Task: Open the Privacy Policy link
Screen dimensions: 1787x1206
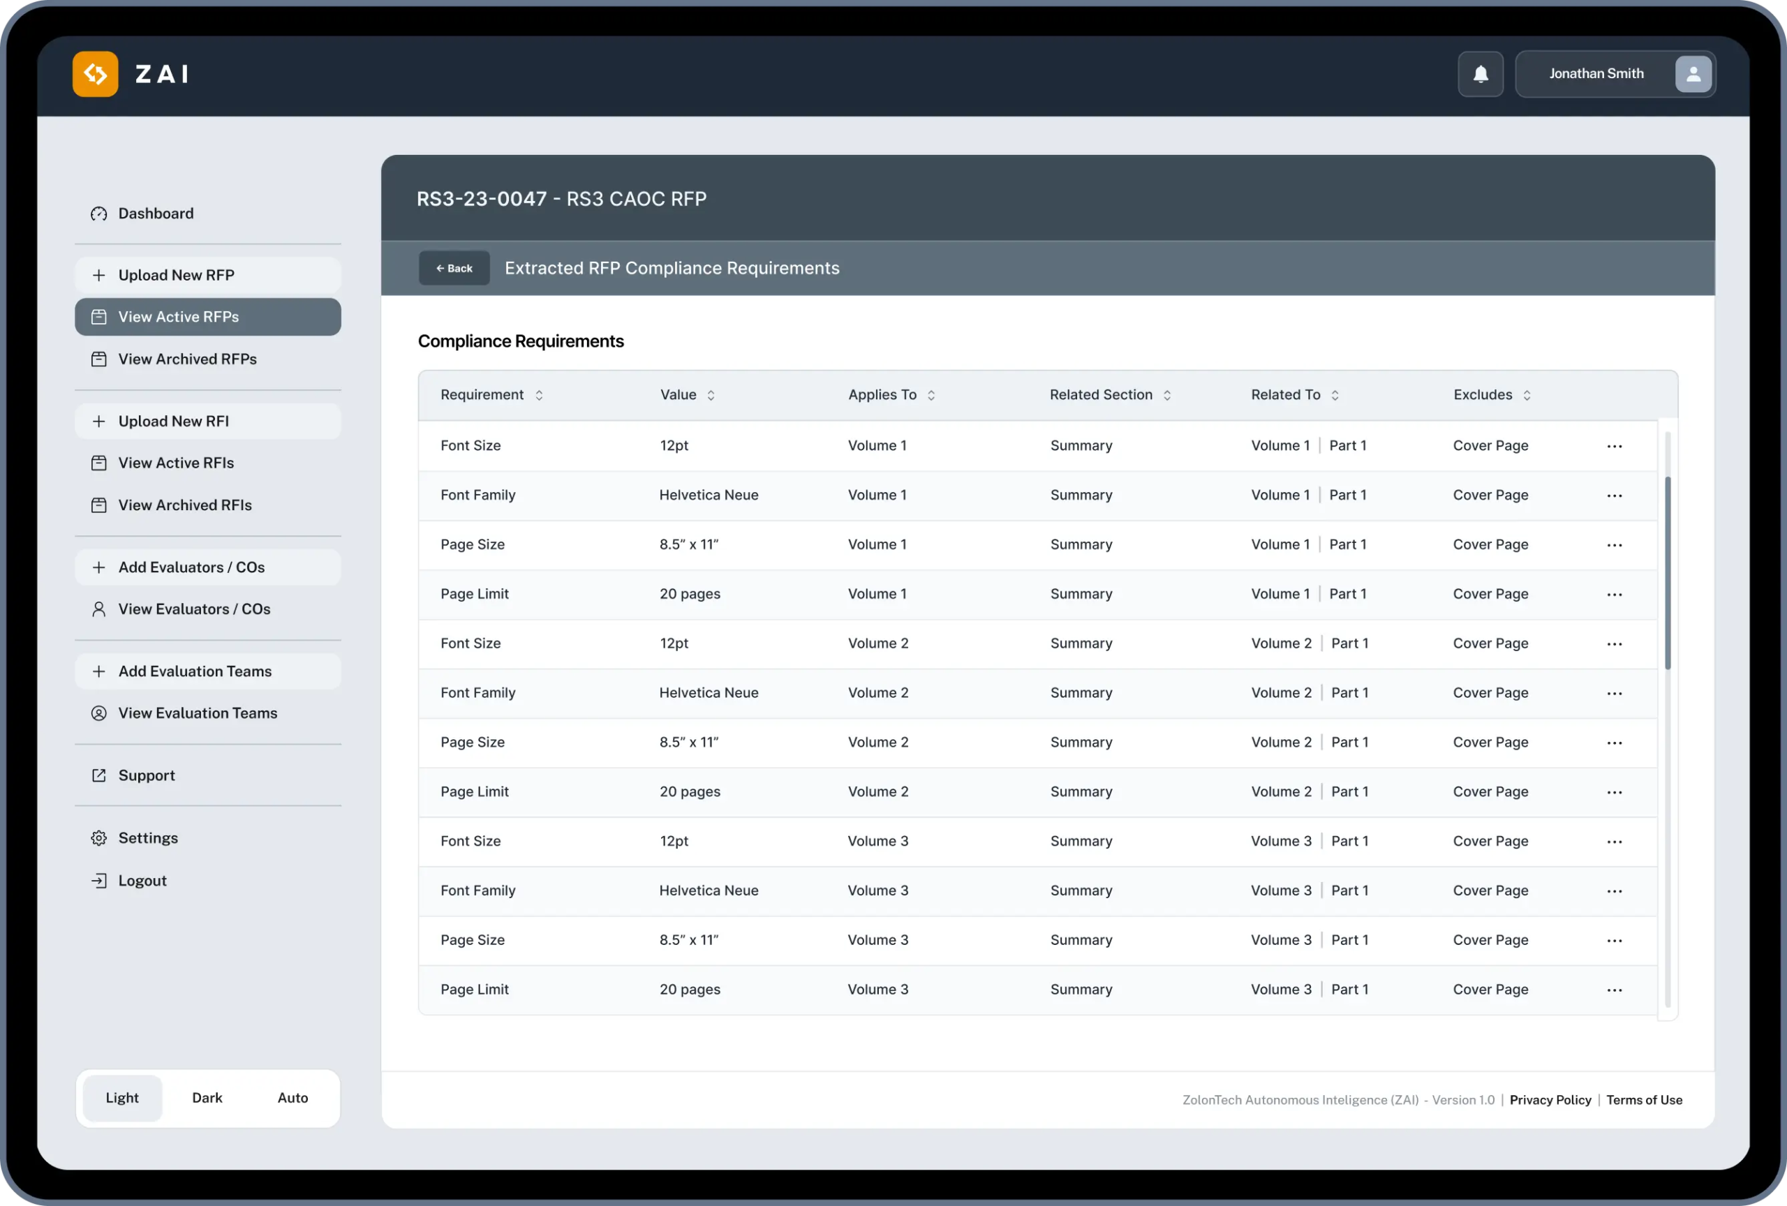Action: coord(1550,1100)
